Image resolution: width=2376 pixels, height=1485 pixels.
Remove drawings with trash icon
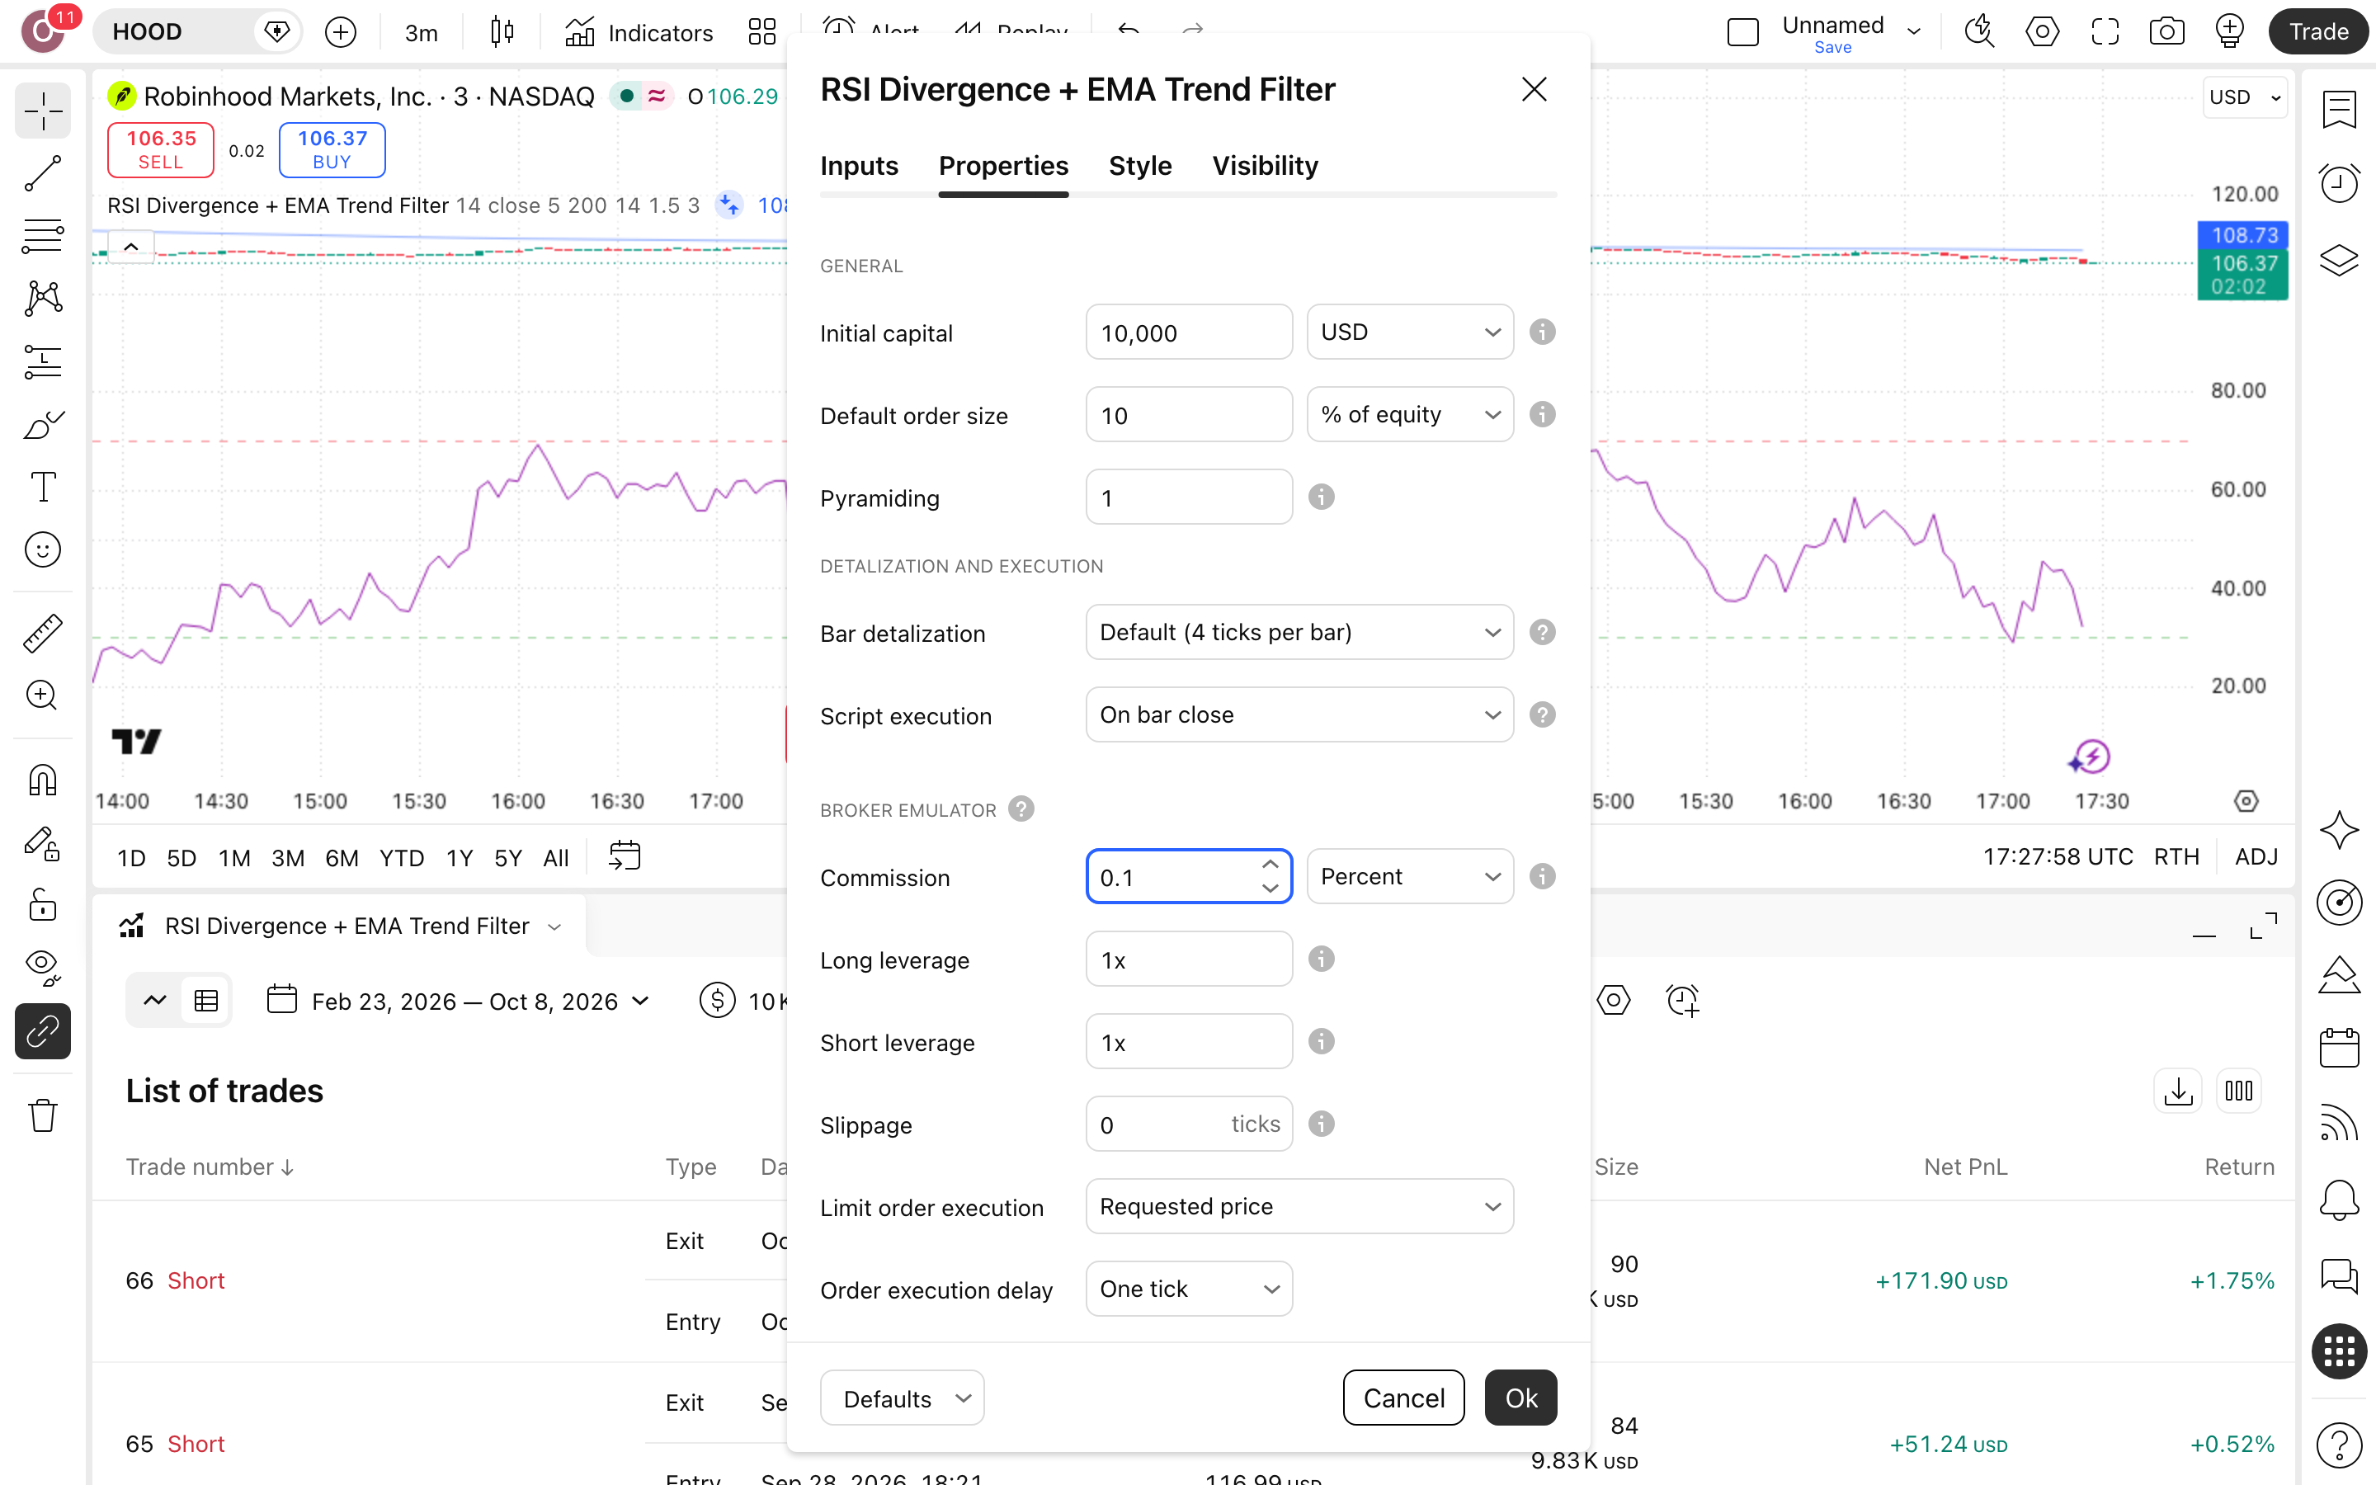coord(42,1115)
